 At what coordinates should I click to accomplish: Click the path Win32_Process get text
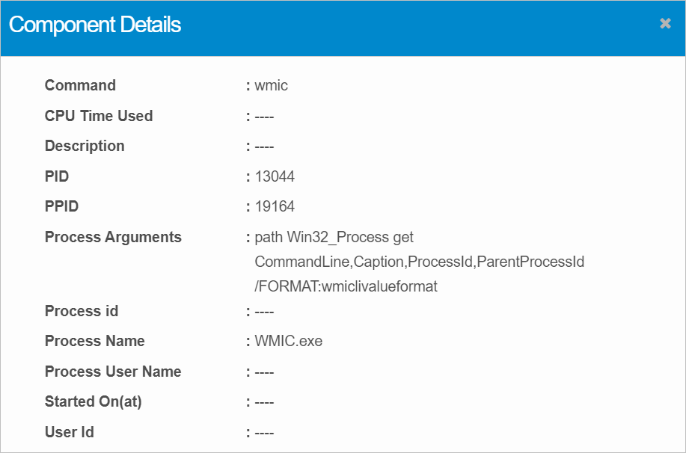pyautogui.click(x=334, y=237)
